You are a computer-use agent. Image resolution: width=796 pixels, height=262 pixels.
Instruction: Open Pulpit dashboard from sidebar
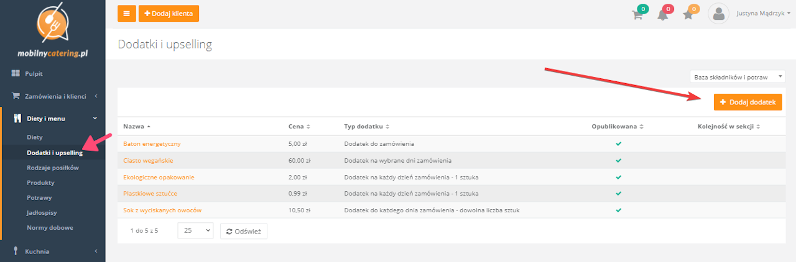(34, 74)
